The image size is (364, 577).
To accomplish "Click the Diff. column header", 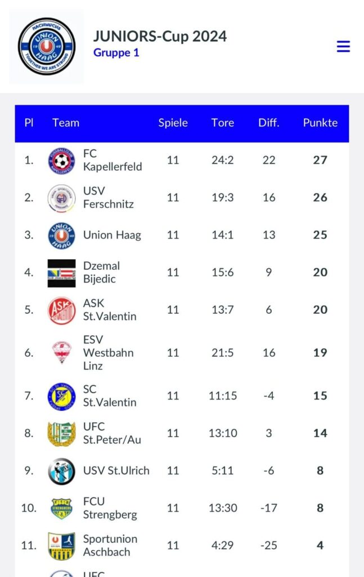I will [x=268, y=123].
